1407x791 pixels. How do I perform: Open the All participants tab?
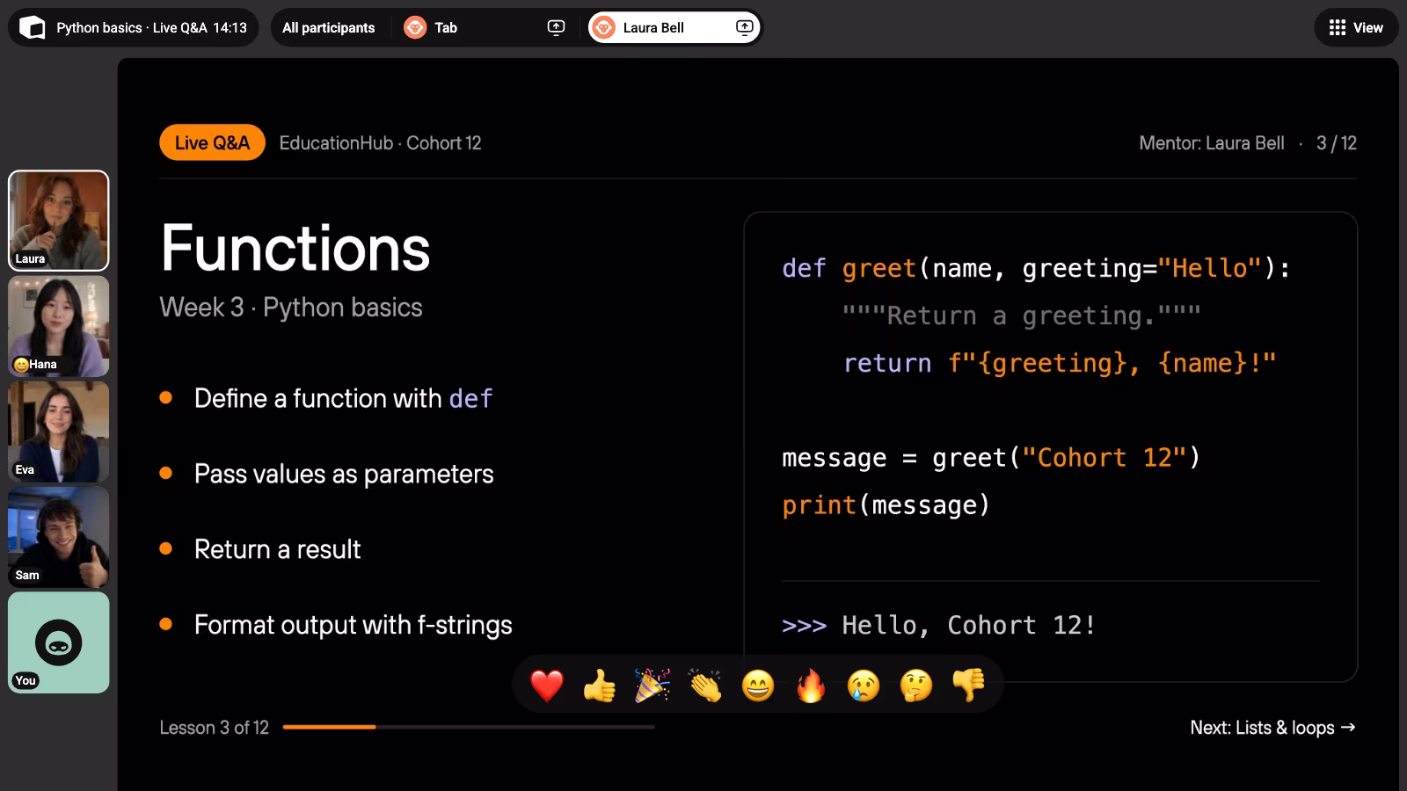tap(329, 27)
